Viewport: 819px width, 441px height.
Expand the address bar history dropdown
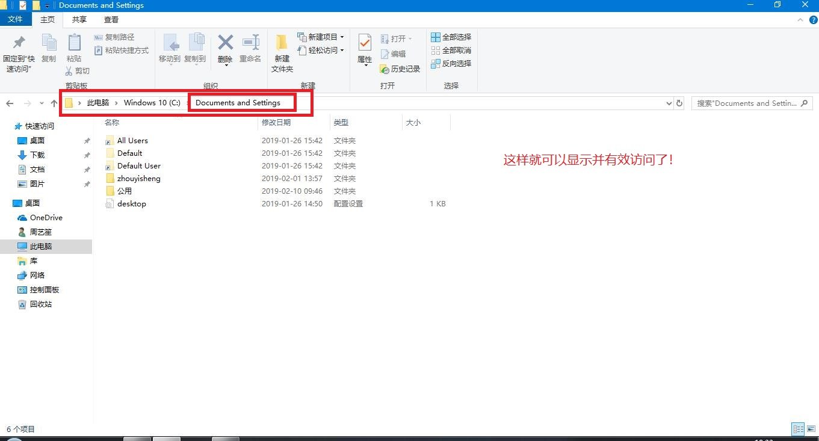(669, 103)
